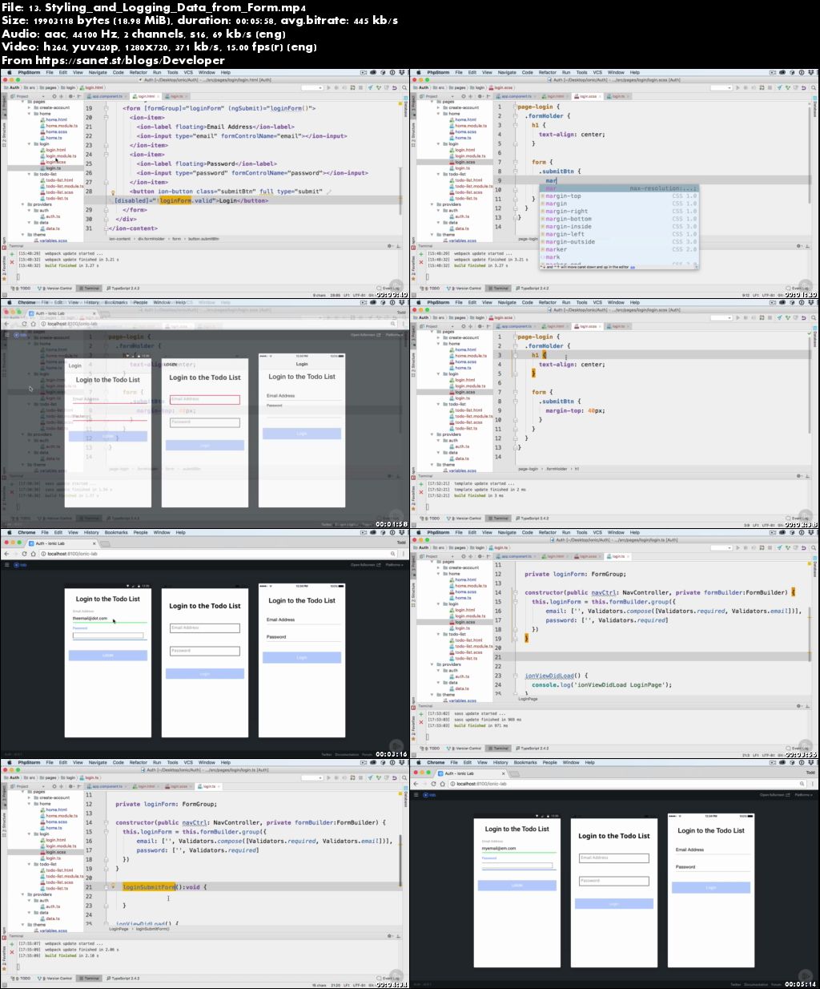820x989 pixels.
Task: Click the red X terminal icon, 00:00:40 frame
Action: [x=12, y=261]
